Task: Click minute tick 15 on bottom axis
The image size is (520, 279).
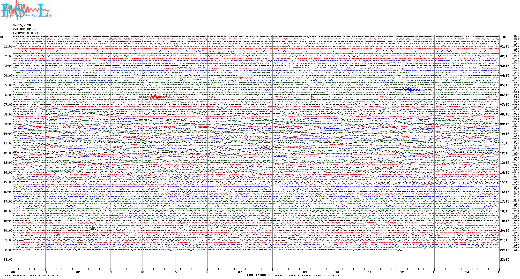Action: (499, 272)
